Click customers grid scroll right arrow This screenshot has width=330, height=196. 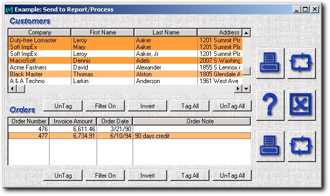pyautogui.click(x=238, y=89)
